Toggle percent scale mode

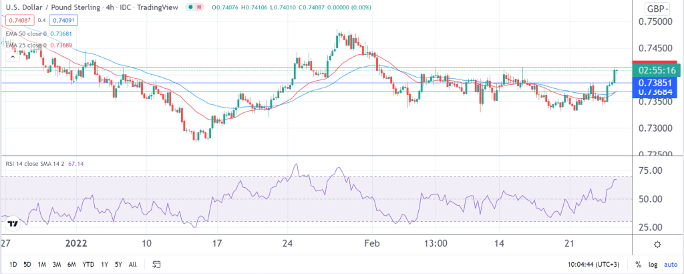[638, 265]
